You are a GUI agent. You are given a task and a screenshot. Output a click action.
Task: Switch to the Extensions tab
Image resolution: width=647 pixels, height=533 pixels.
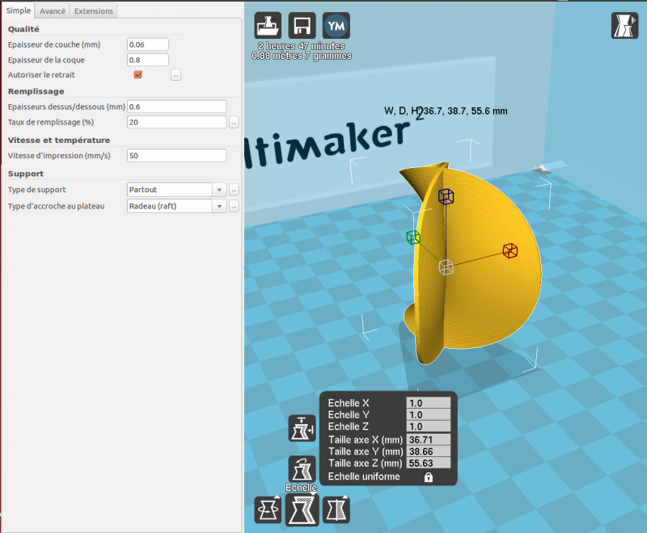coord(94,11)
